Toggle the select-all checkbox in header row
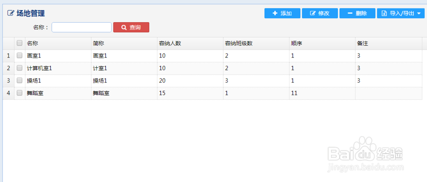The image size is (427, 182). [19, 43]
